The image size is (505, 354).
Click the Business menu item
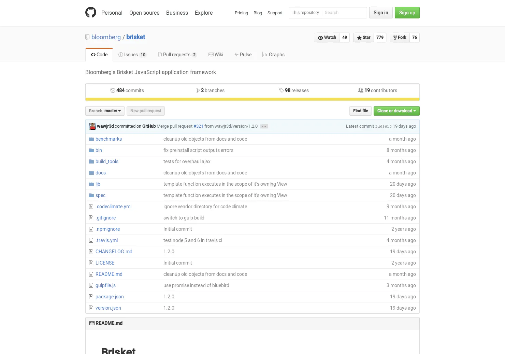coord(177,13)
